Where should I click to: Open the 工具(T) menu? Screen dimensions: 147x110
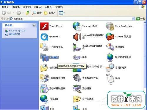point(49,7)
